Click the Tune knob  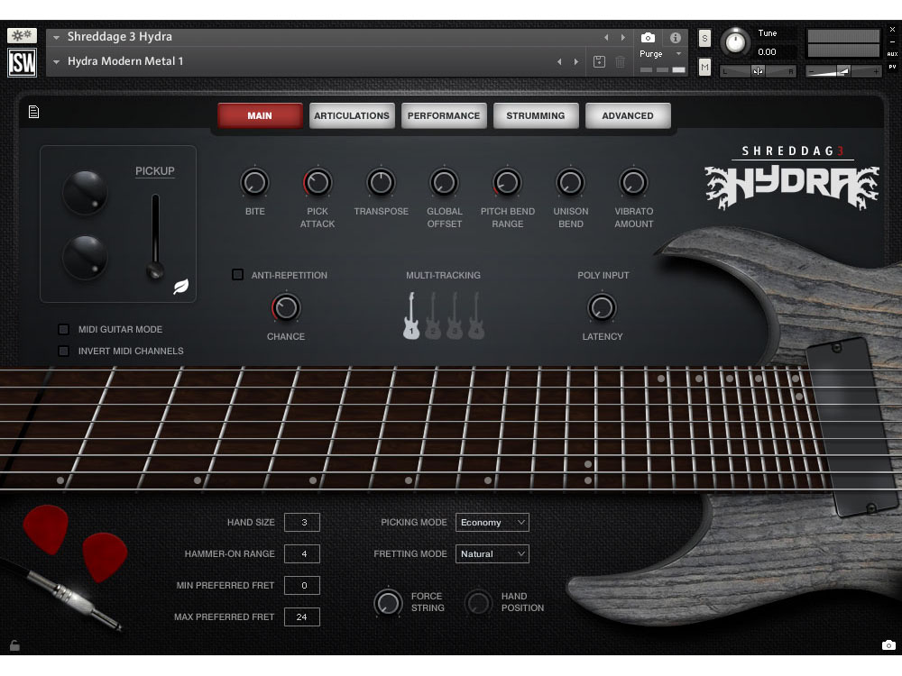pyautogui.click(x=735, y=42)
